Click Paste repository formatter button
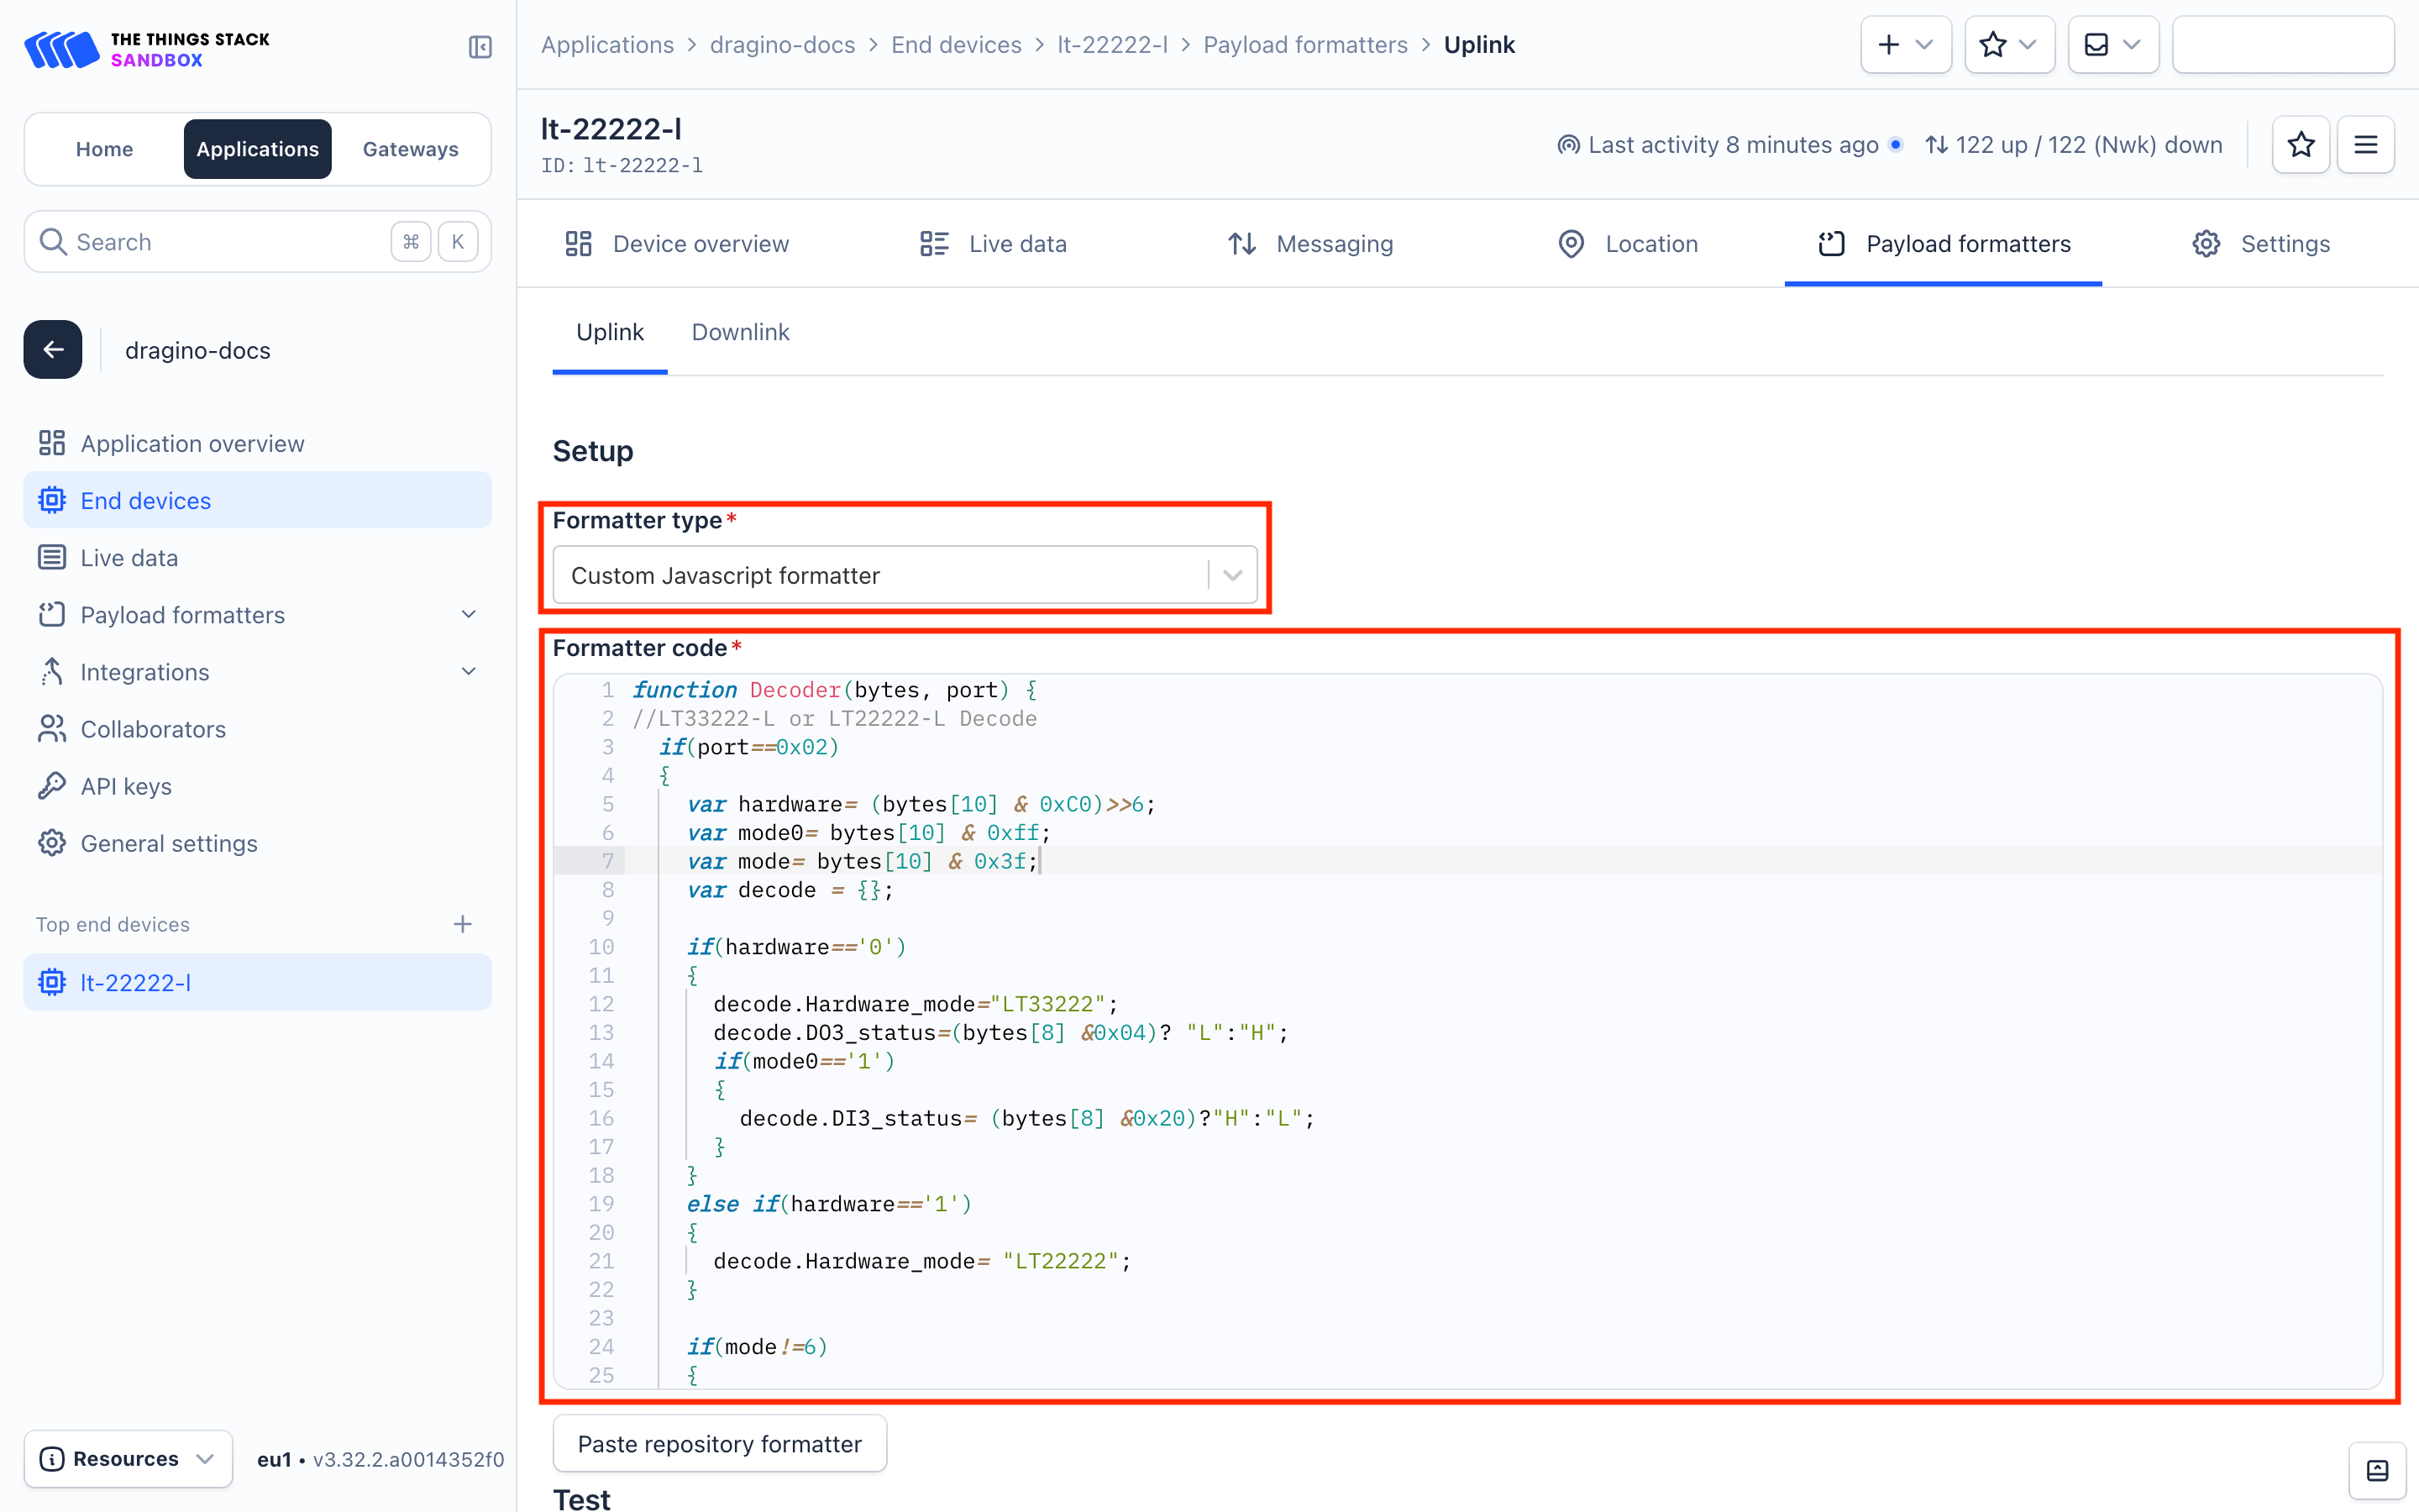Screen dimensions: 2419x1512 click(719, 1444)
